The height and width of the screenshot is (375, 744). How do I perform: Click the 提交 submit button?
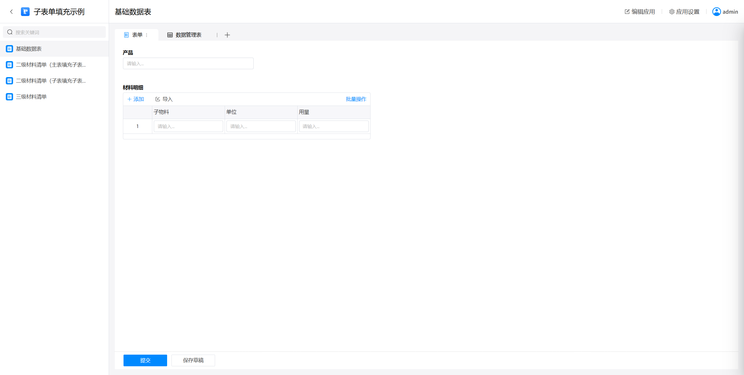point(145,360)
